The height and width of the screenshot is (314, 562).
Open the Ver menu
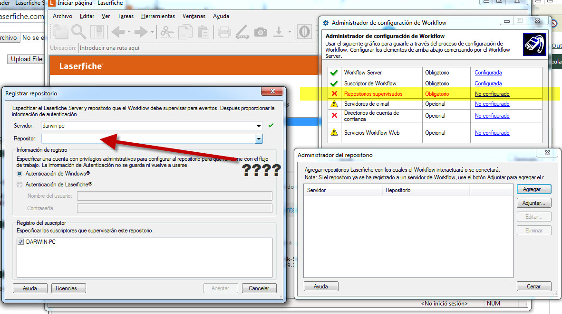[106, 16]
